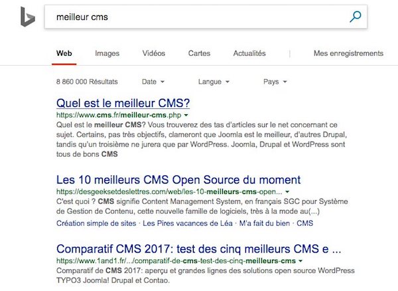Go to the Actualités tab
This screenshot has width=398, height=291.
[249, 53]
